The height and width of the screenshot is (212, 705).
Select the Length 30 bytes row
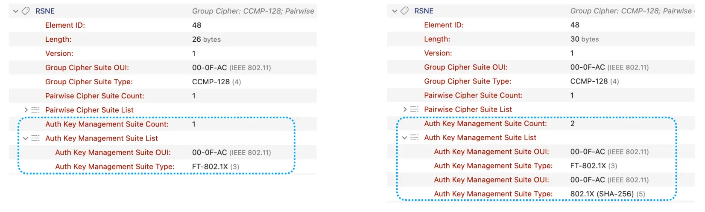[x=541, y=39]
